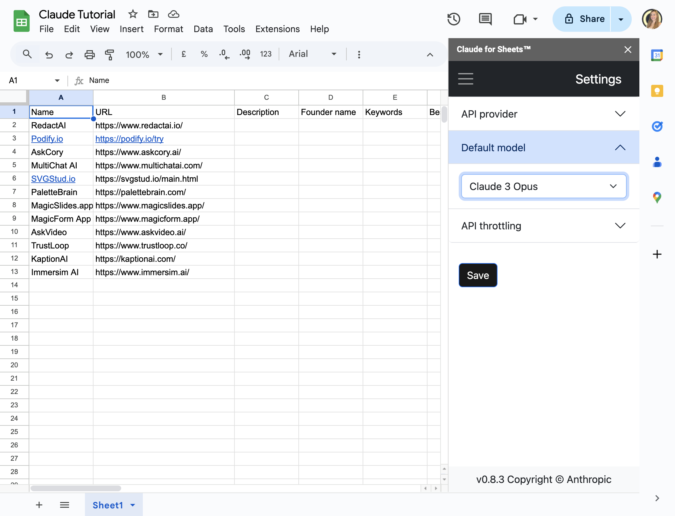This screenshot has height=516, width=675.
Task: Open the 123 number format menu
Action: coord(266,54)
